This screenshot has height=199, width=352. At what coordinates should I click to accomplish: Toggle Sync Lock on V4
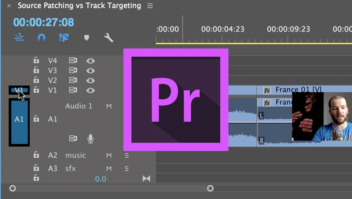point(73,60)
